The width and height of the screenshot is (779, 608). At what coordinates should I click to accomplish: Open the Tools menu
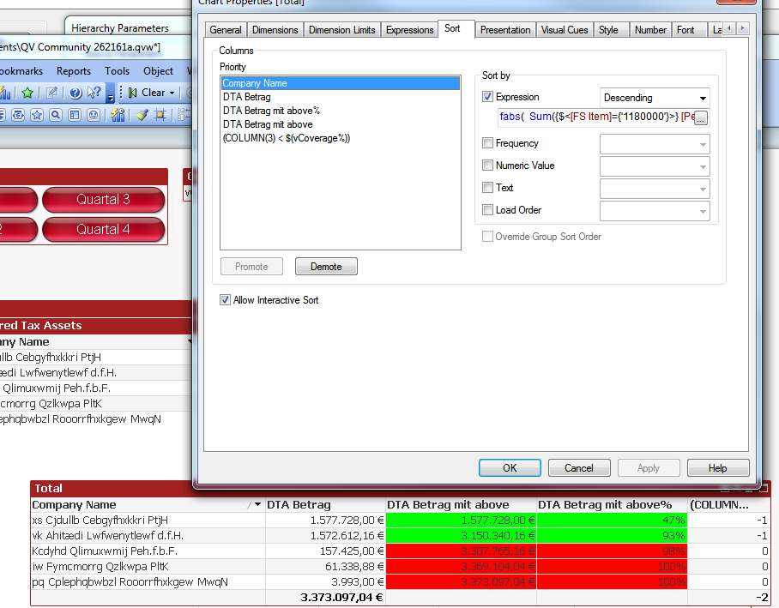coord(118,71)
